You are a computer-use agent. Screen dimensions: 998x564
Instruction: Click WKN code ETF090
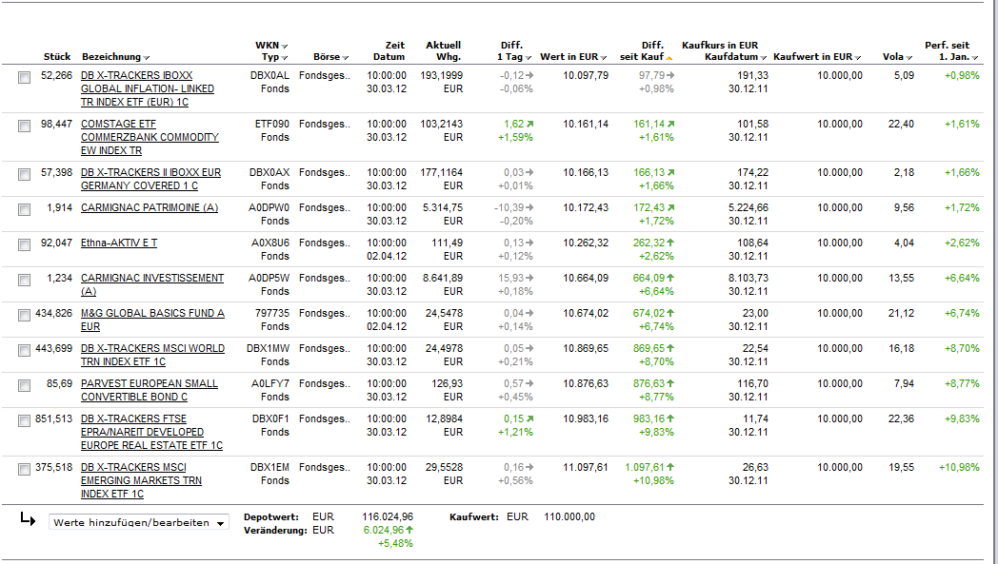coord(271,124)
